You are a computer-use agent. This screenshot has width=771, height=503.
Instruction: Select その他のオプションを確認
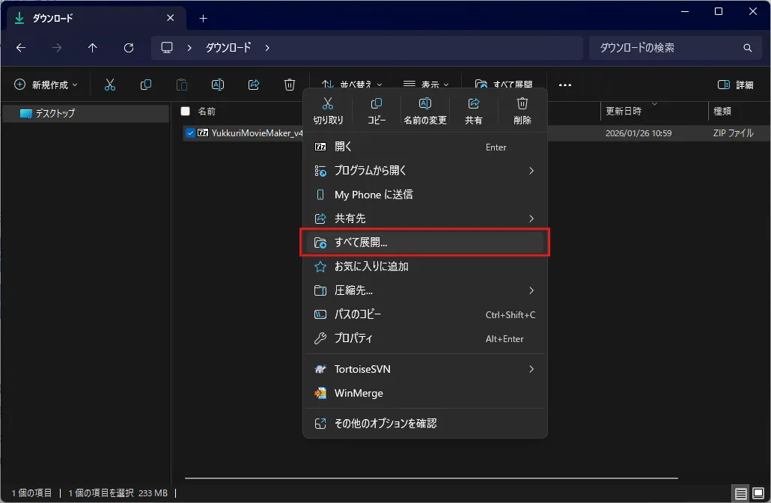[x=425, y=424]
